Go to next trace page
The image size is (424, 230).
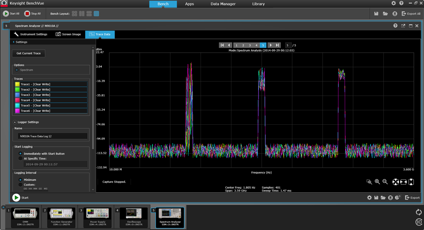pyautogui.click(x=270, y=45)
